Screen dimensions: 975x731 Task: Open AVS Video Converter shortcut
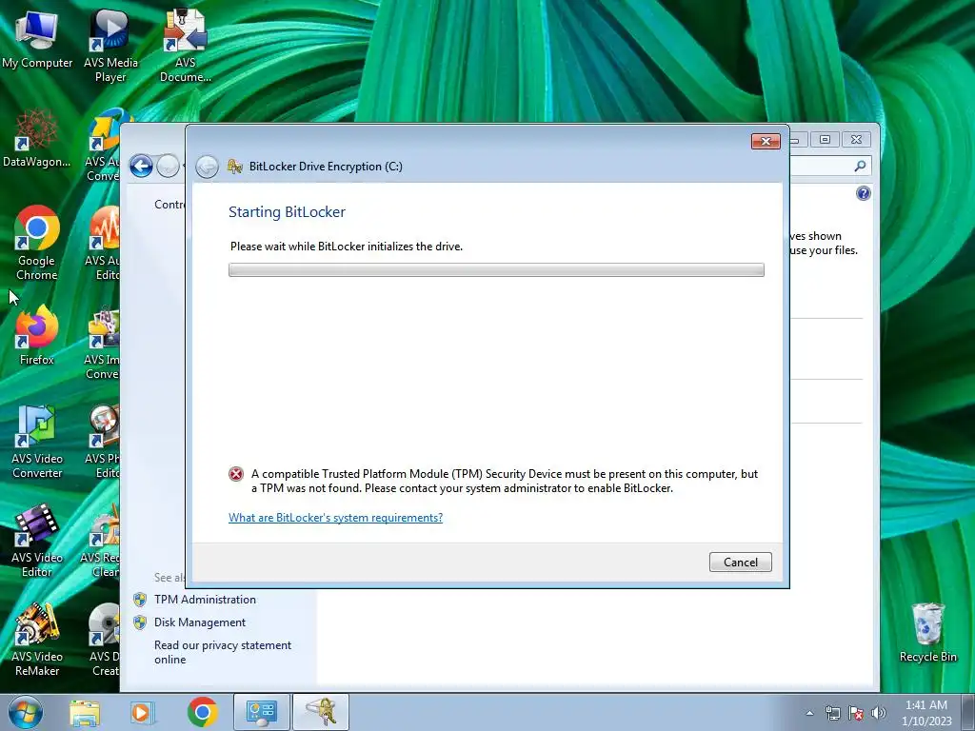(37, 442)
